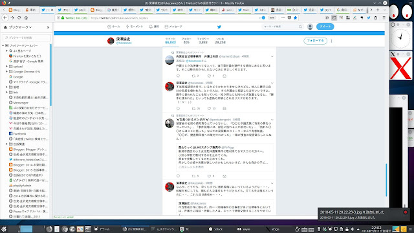Open the account avatar menu in Twitter header

(x=310, y=27)
